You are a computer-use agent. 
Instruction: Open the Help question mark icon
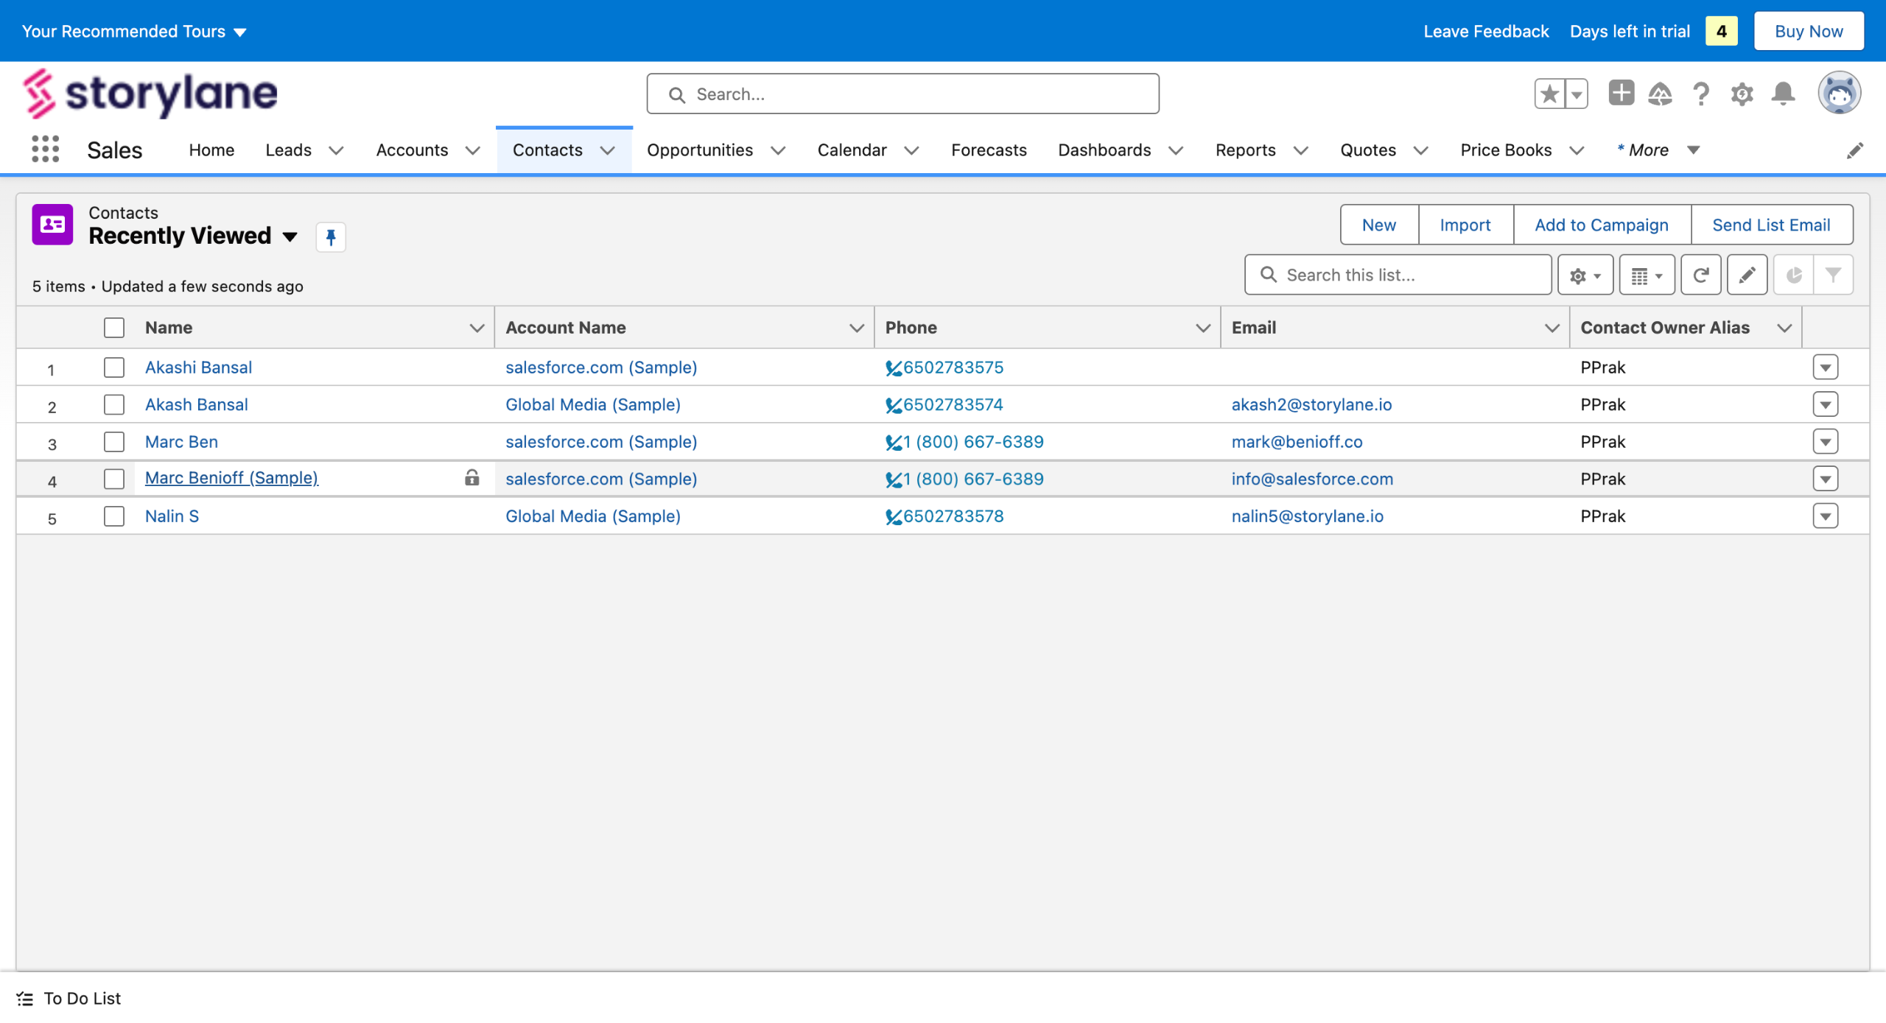click(x=1701, y=94)
